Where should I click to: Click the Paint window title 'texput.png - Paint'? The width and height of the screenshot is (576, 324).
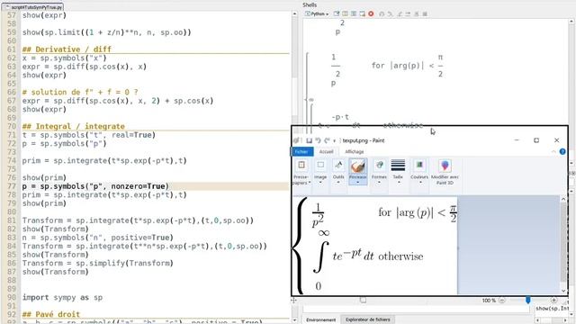pos(364,140)
